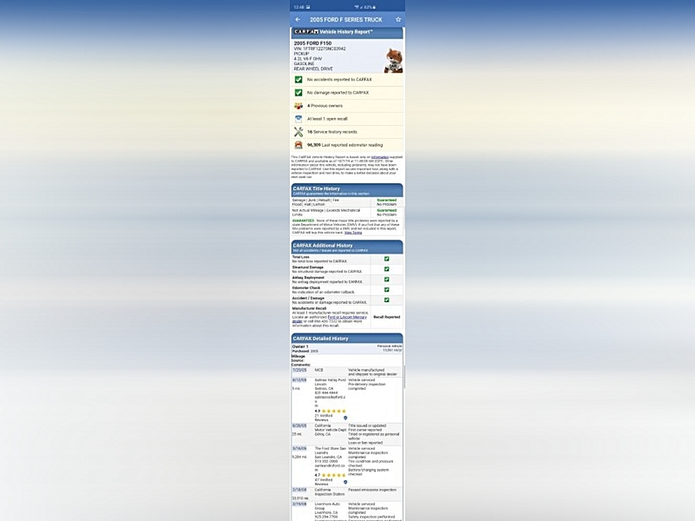Tap the time shown in the status bar
695x521 pixels.
tap(299, 7)
